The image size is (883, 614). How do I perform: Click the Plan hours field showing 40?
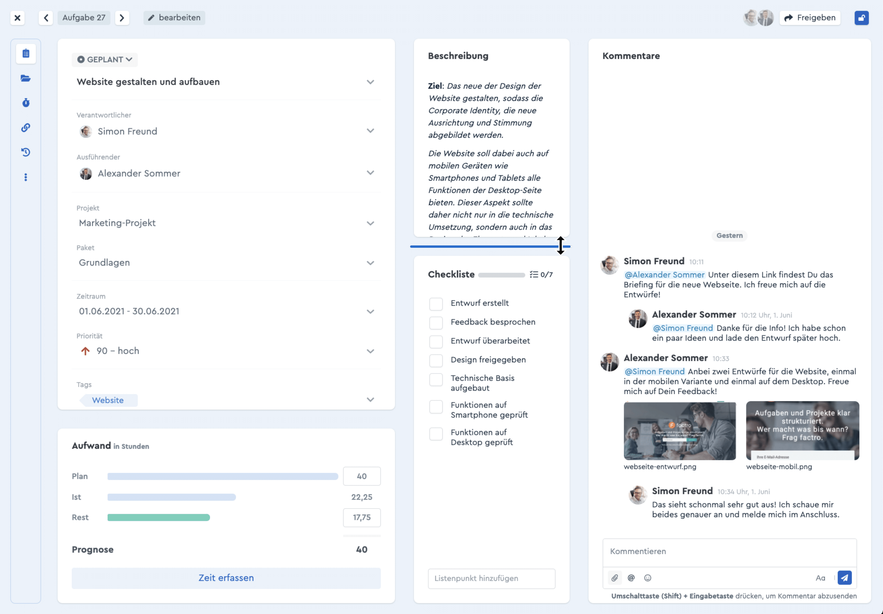pos(361,476)
